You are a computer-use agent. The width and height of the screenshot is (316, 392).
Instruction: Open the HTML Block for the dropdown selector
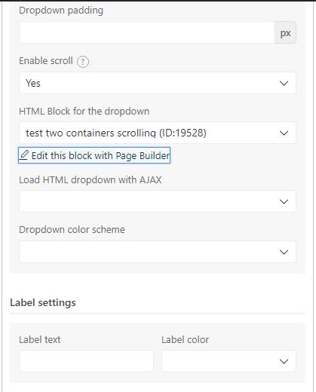tap(158, 133)
